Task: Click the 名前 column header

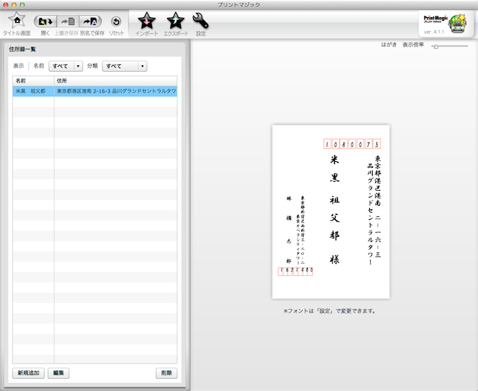Action: 33,81
